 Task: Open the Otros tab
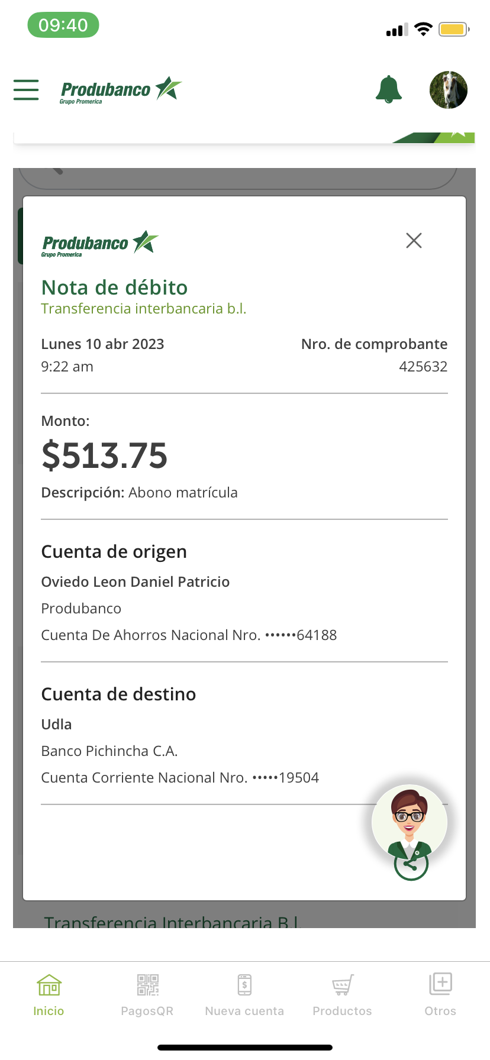click(x=440, y=995)
